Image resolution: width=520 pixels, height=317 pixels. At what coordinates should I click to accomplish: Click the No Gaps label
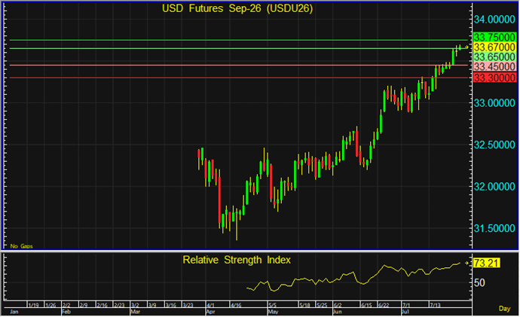pyautogui.click(x=22, y=246)
